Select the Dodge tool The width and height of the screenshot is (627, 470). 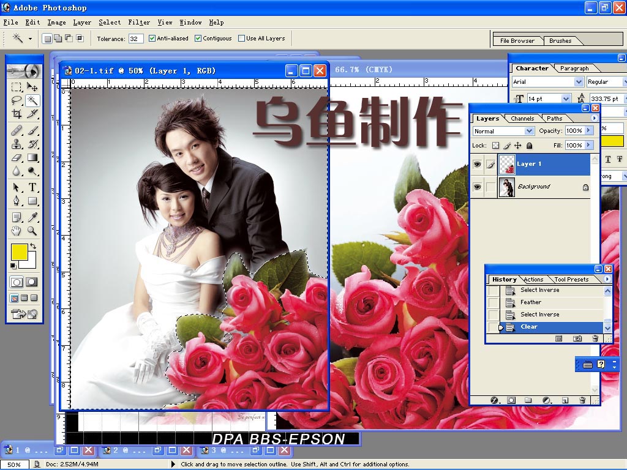click(32, 171)
